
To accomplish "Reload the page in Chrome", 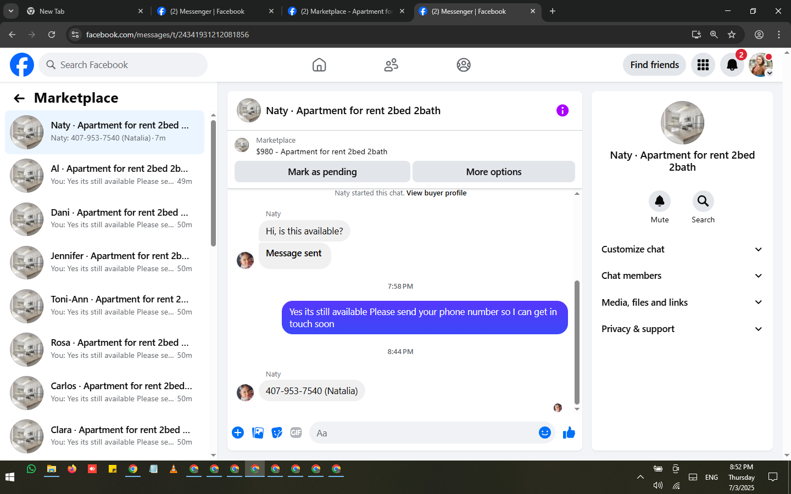I will pyautogui.click(x=52, y=35).
